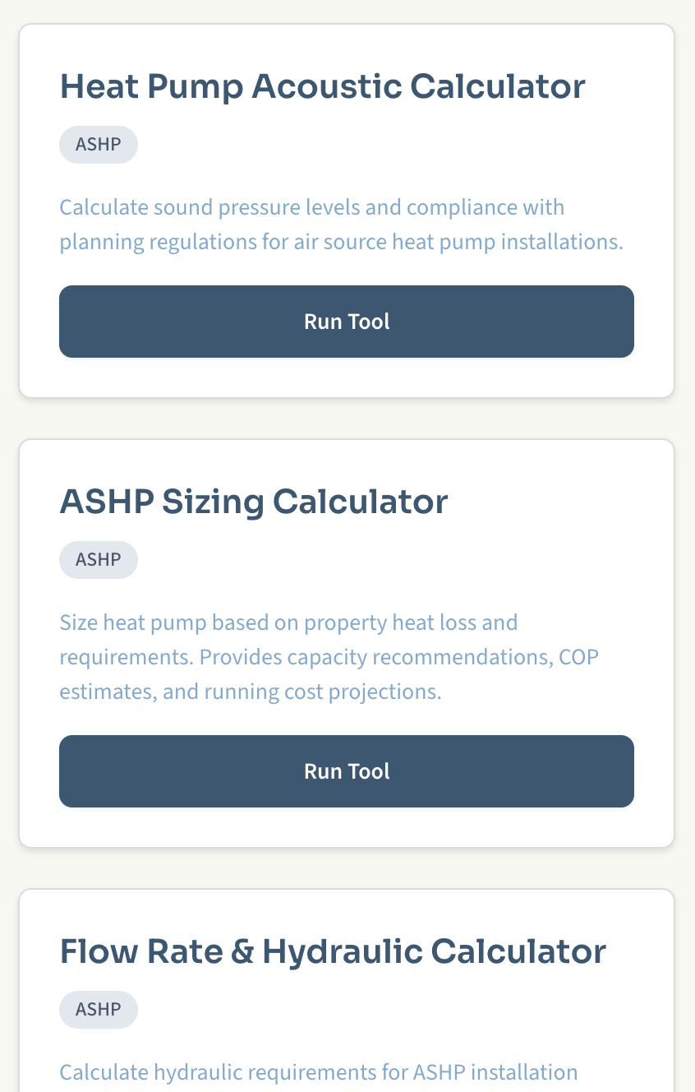Open the Heat Pump Acoustic Calculator title link
695x1092 pixels.
(x=323, y=86)
